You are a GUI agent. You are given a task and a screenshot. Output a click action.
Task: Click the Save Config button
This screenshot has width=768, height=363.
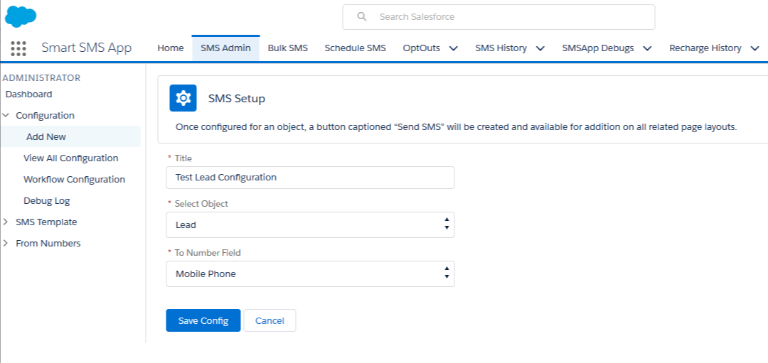pos(203,320)
